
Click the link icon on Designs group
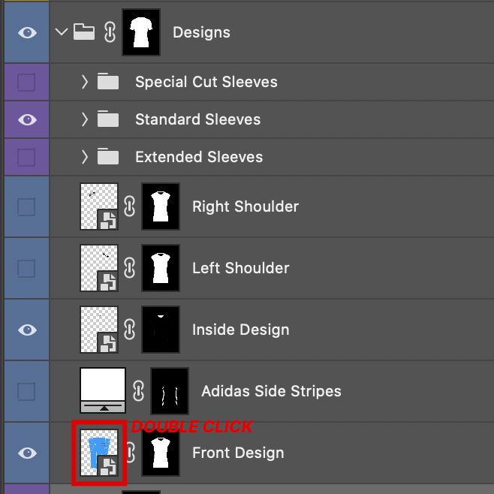click(109, 32)
